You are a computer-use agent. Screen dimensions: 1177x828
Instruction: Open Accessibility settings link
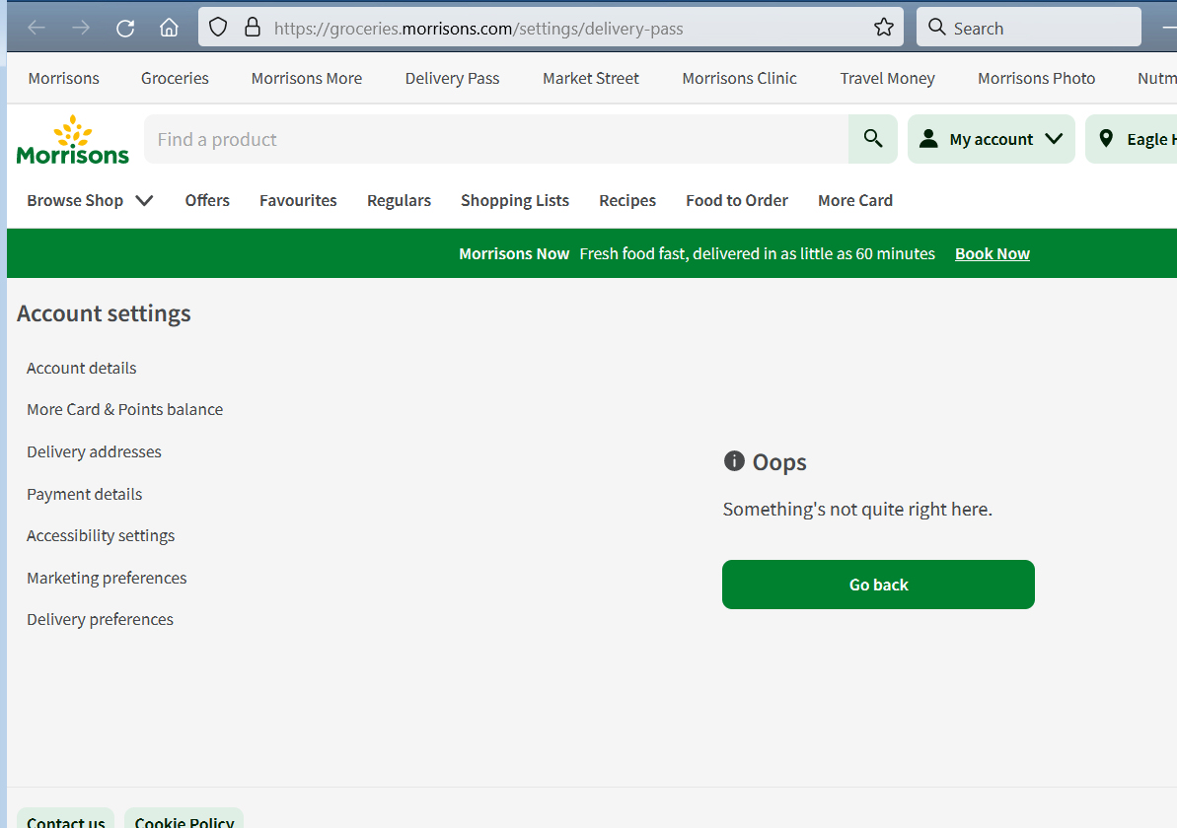101,535
